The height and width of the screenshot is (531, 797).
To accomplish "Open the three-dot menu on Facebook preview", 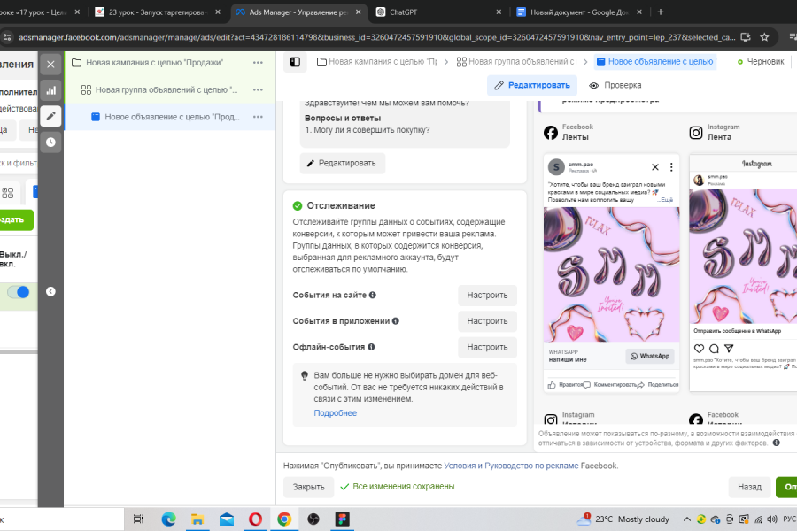I will pyautogui.click(x=671, y=167).
